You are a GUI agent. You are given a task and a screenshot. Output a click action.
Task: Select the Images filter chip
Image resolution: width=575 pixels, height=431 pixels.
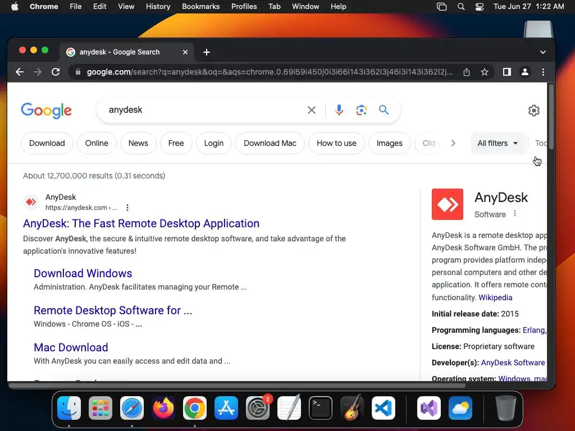(x=389, y=143)
